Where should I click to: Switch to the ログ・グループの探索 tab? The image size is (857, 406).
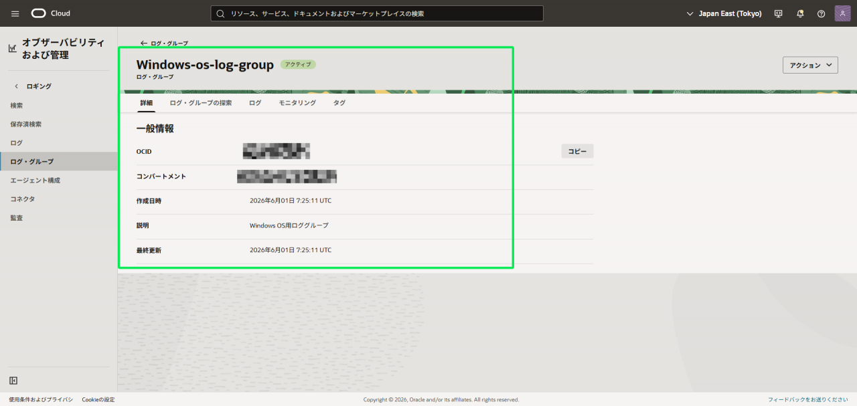201,103
